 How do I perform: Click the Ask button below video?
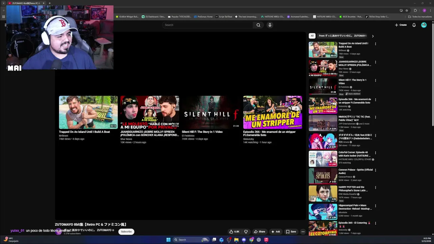pyautogui.click(x=275, y=232)
